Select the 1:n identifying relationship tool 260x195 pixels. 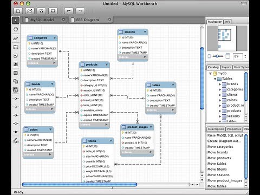[x=16, y=123]
